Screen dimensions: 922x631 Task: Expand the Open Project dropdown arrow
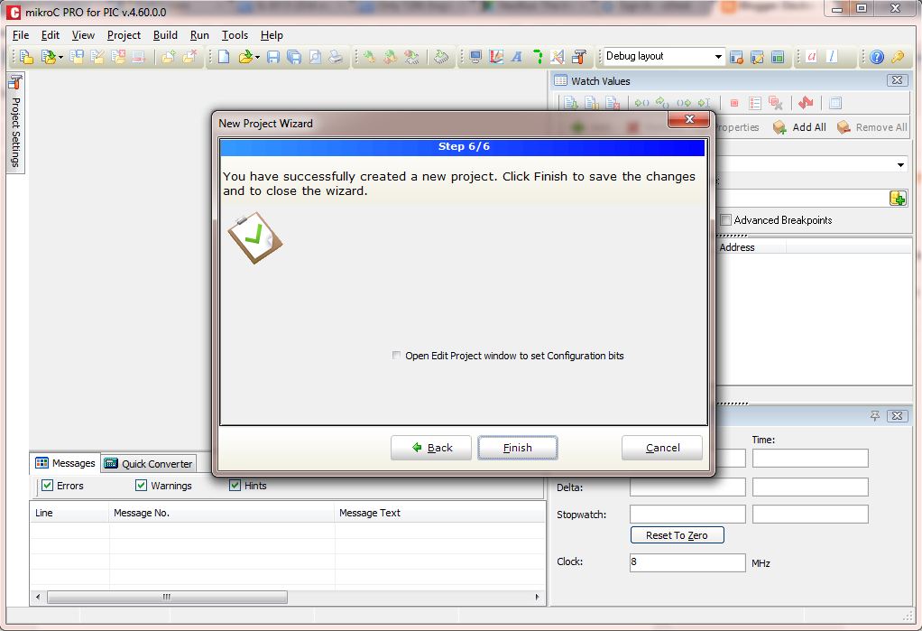pyautogui.click(x=60, y=57)
